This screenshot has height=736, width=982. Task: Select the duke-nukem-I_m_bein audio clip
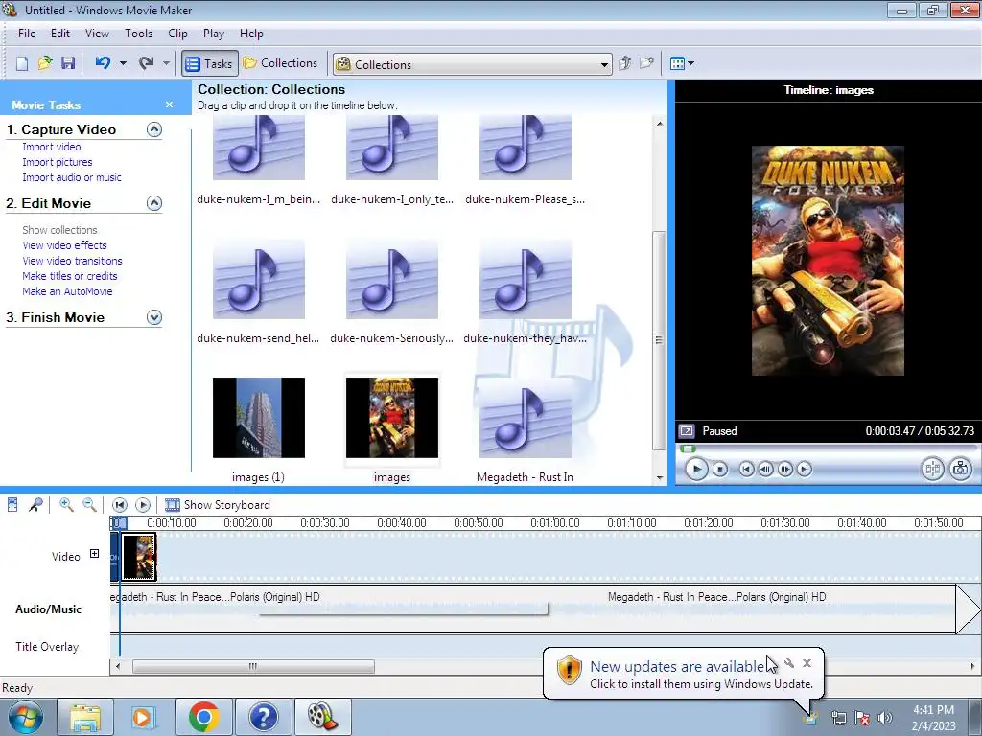click(259, 148)
